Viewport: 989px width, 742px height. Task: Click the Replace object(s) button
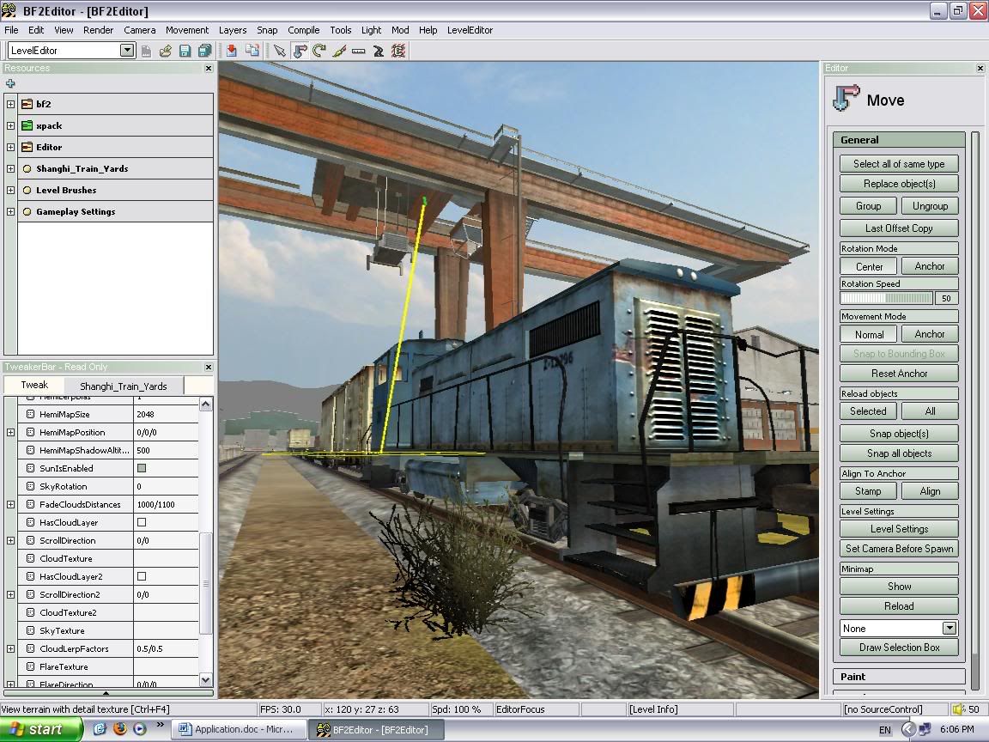[899, 184]
